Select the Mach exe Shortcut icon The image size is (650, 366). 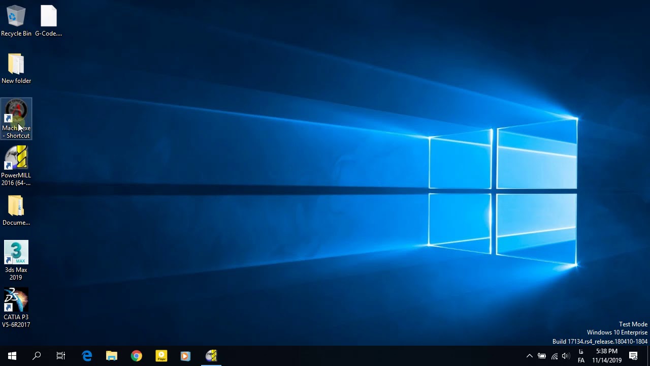[16, 119]
